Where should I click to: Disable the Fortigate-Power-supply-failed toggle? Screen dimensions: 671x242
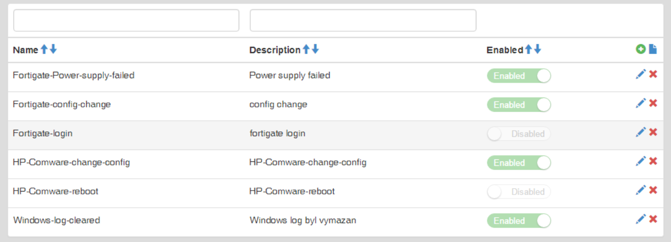click(x=518, y=76)
